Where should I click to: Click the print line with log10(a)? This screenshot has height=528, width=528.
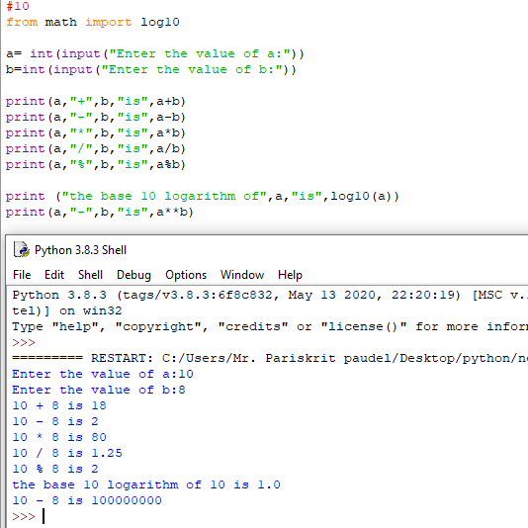click(x=203, y=197)
